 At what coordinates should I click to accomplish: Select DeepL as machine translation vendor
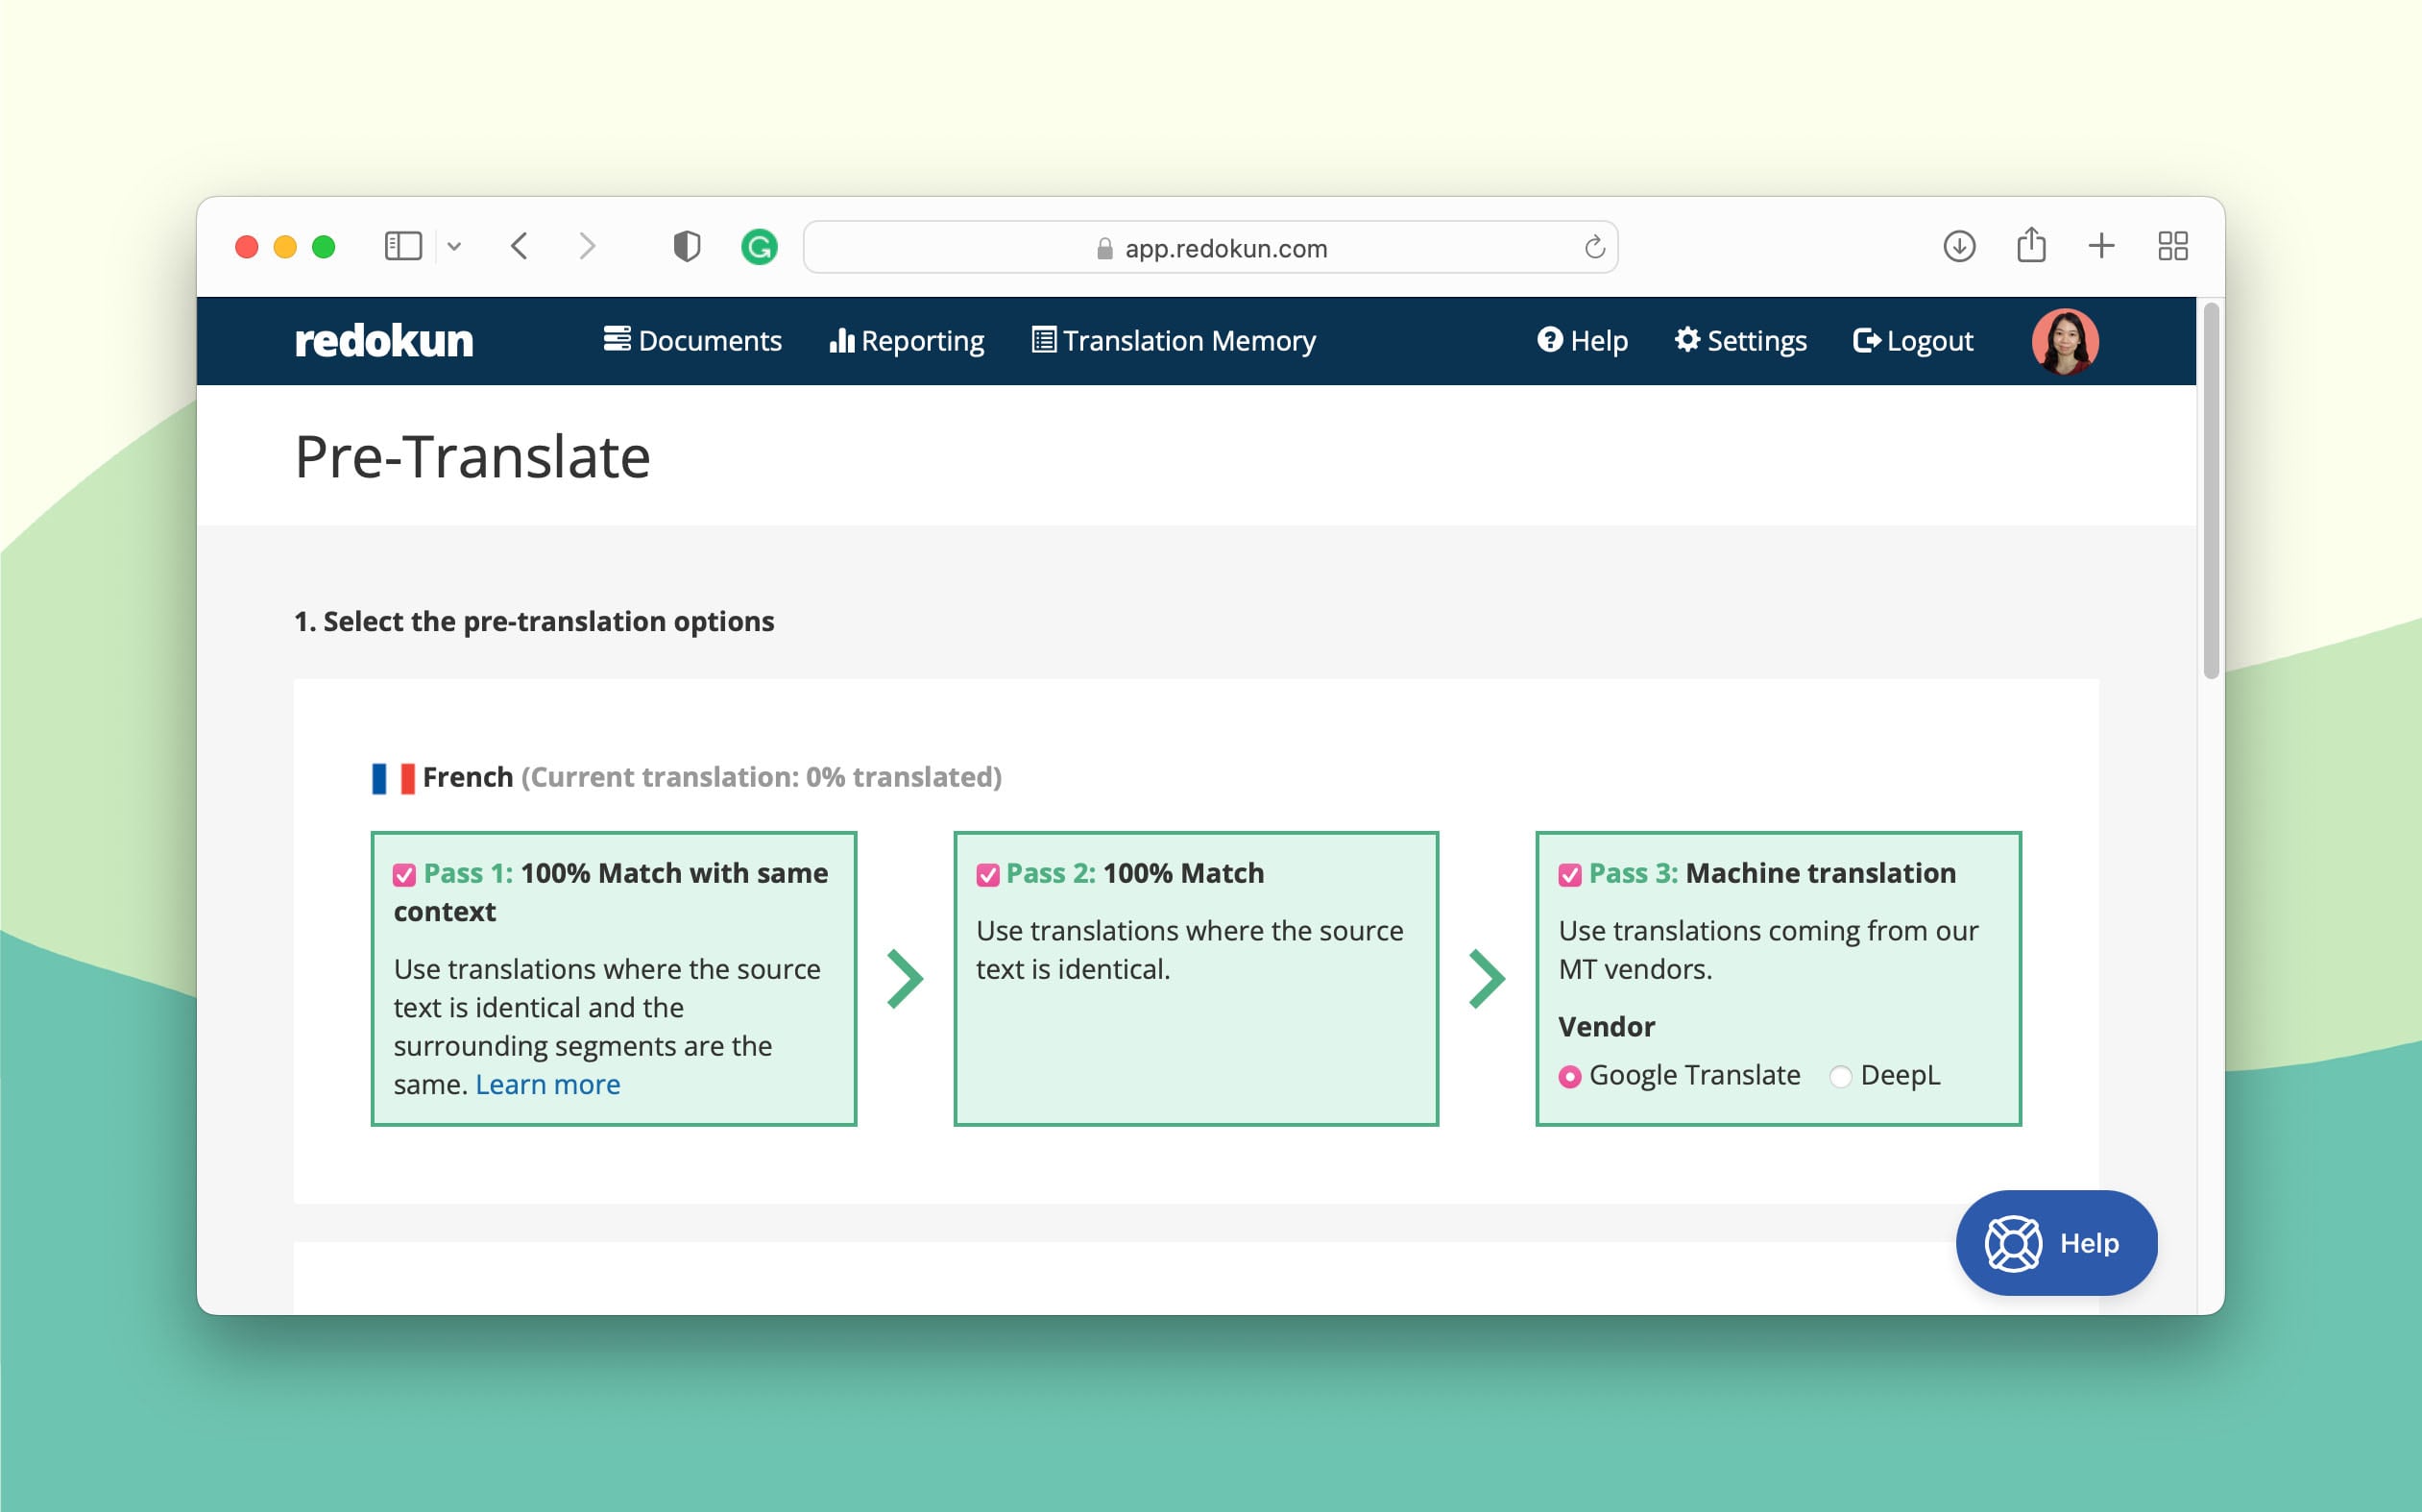[1839, 1075]
